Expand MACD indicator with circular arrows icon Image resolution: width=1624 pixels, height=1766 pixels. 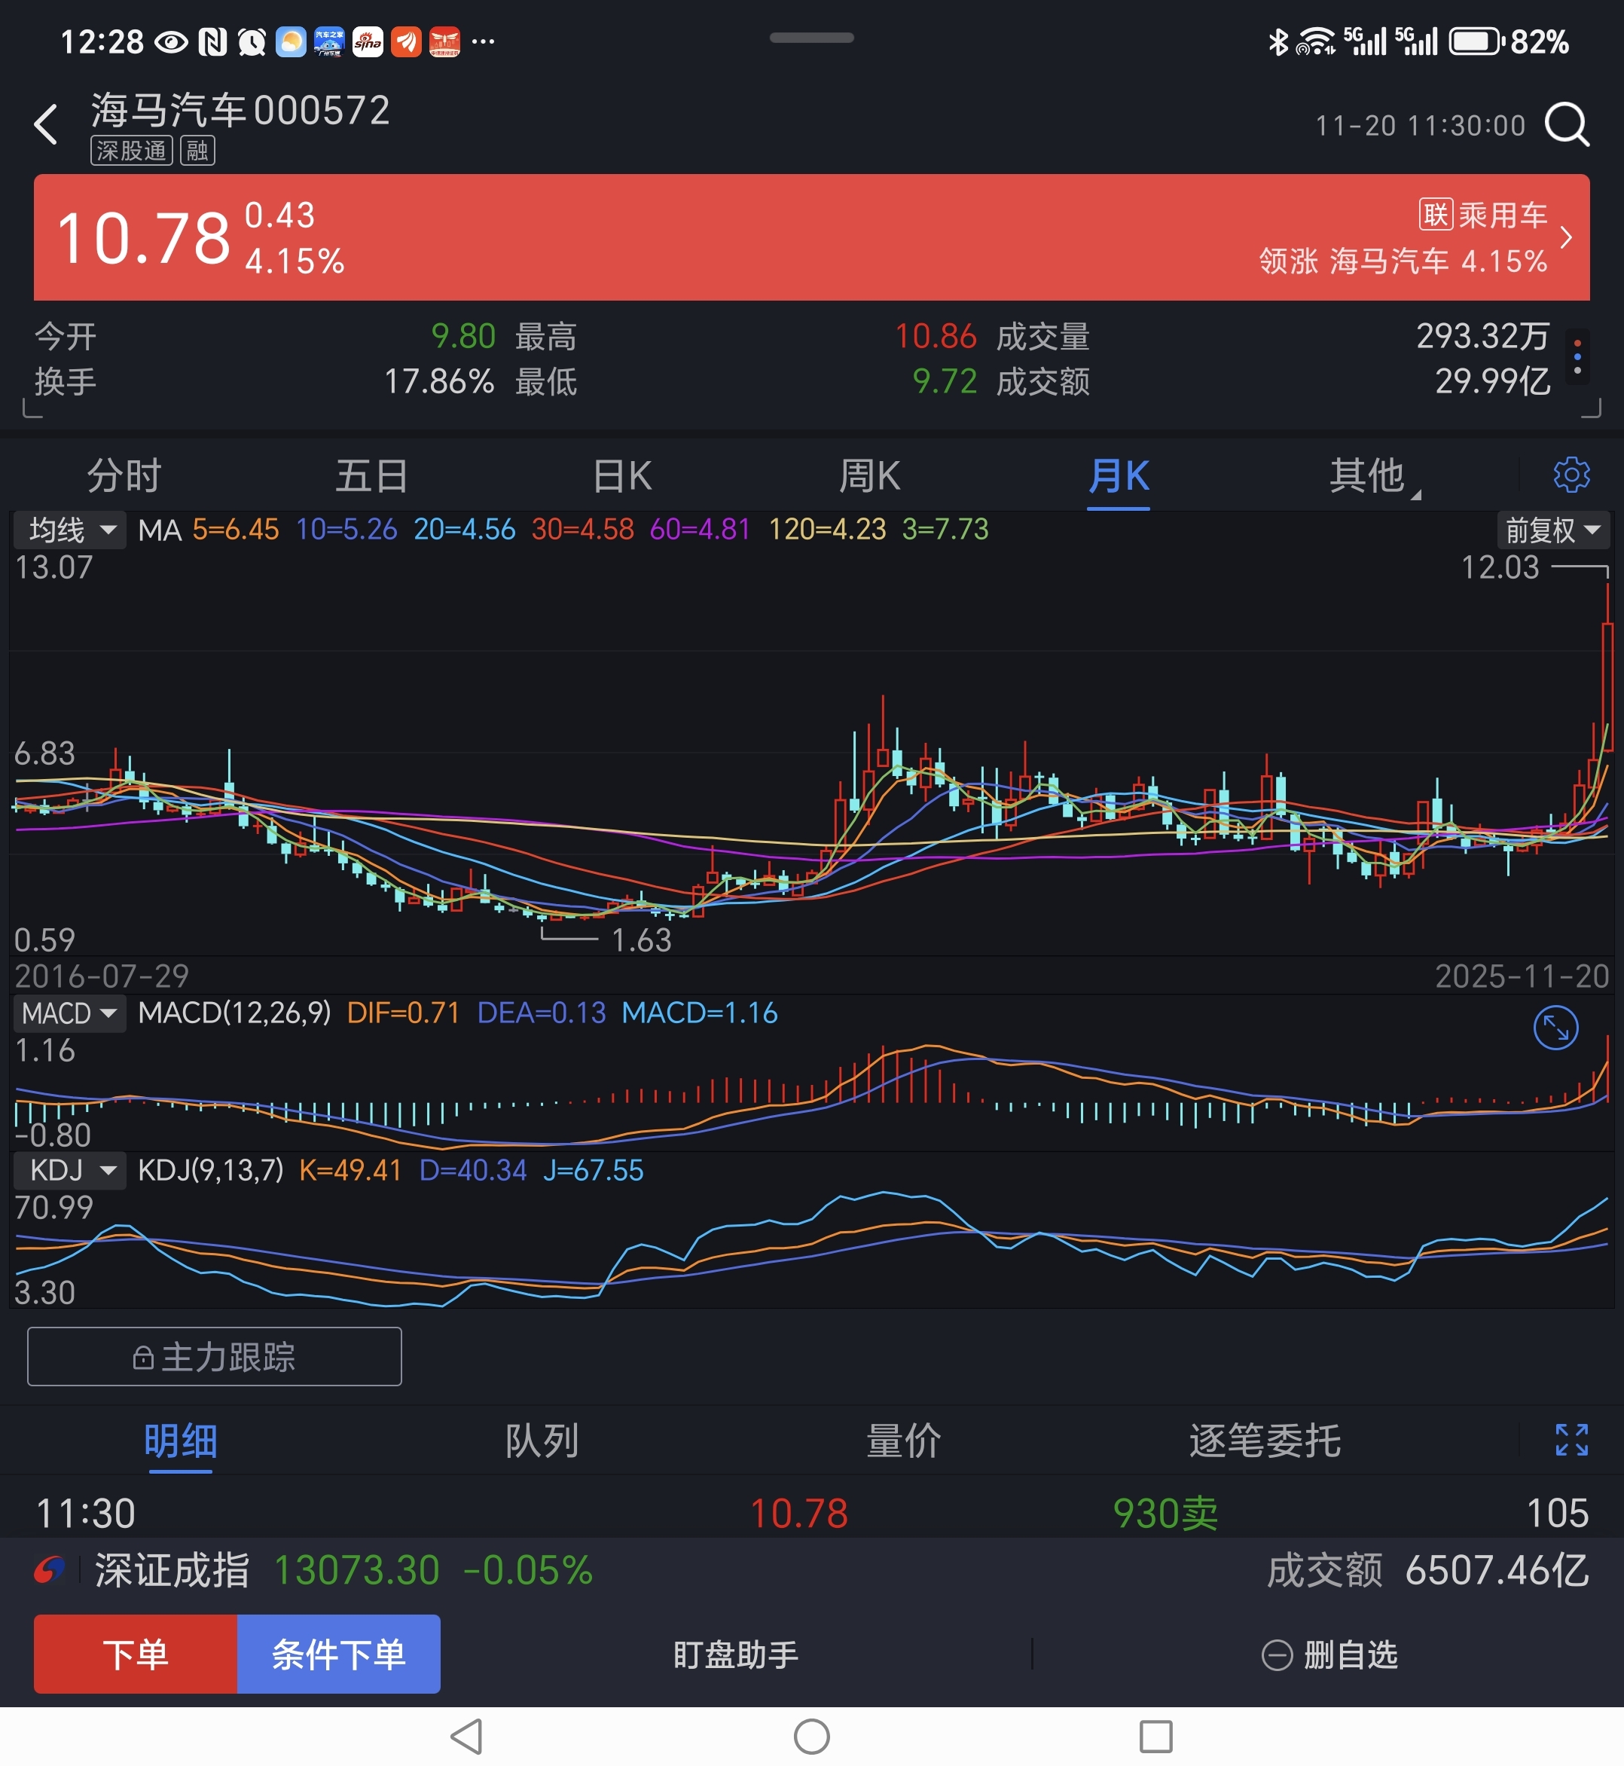(x=1555, y=1028)
